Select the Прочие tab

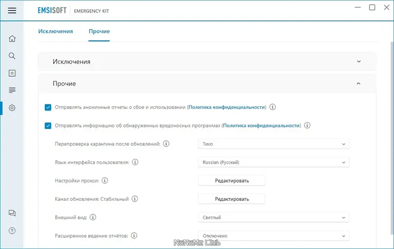[99, 31]
